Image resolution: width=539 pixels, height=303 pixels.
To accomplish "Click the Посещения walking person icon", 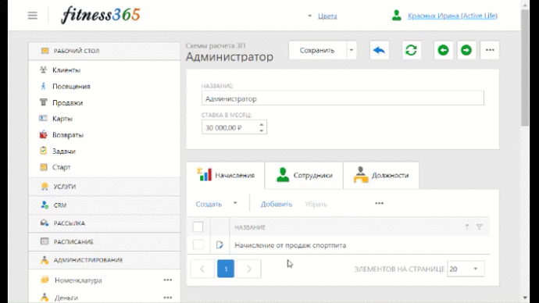I will coord(43,86).
